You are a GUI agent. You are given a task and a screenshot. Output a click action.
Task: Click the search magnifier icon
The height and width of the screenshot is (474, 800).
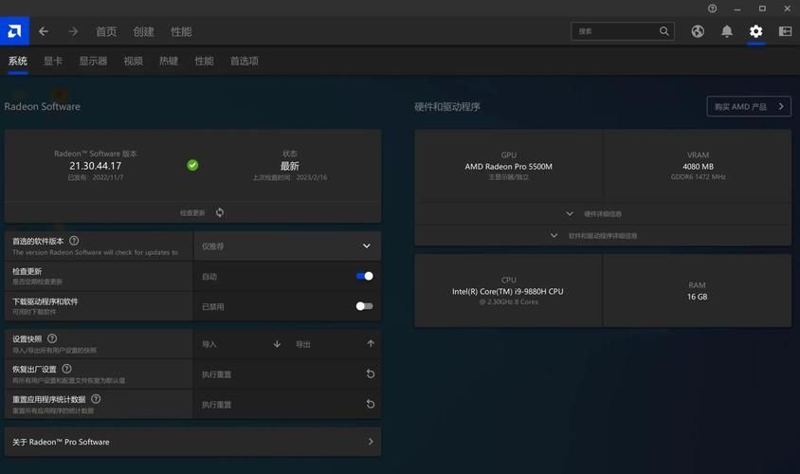point(664,31)
